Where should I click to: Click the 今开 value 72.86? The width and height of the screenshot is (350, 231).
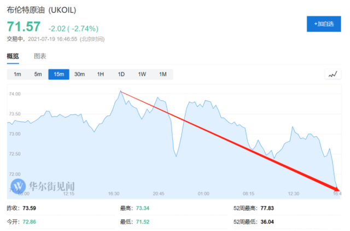[x=29, y=222]
